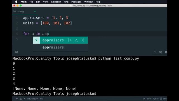Image resolution: width=179 pixels, height=101 pixels.
Task: Open the File menu
Action: coord(31,2)
